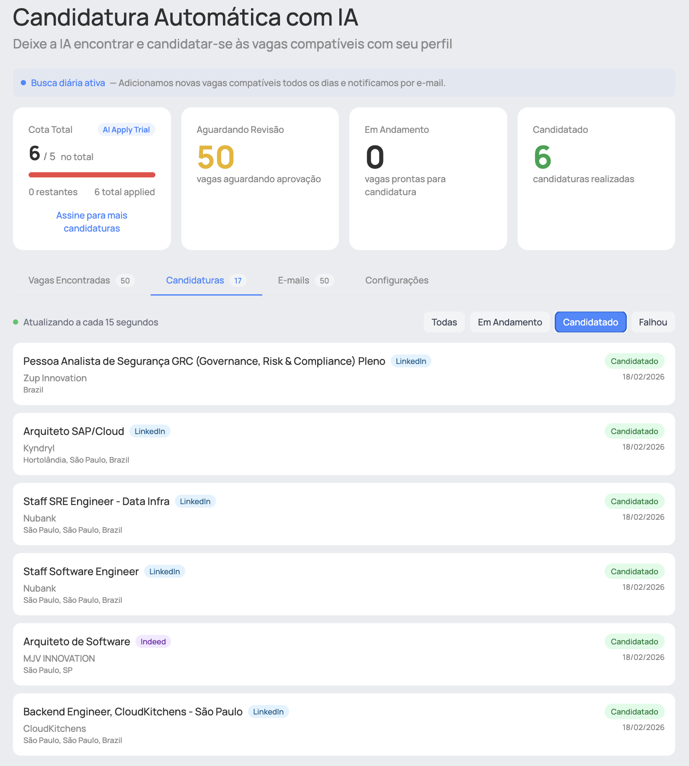This screenshot has height=766, width=689.
Task: Click LinkedIn badge on Staff Software Engineer
Action: [x=164, y=571]
